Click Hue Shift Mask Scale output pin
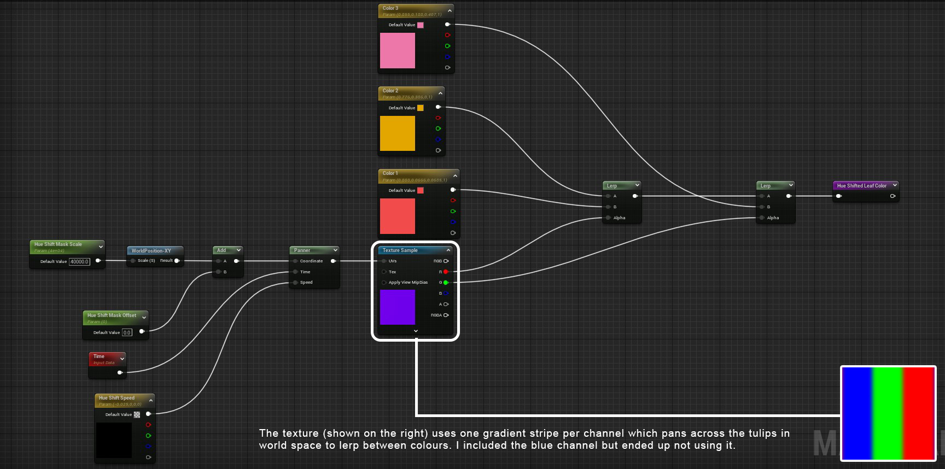Image resolution: width=945 pixels, height=469 pixels. [98, 261]
